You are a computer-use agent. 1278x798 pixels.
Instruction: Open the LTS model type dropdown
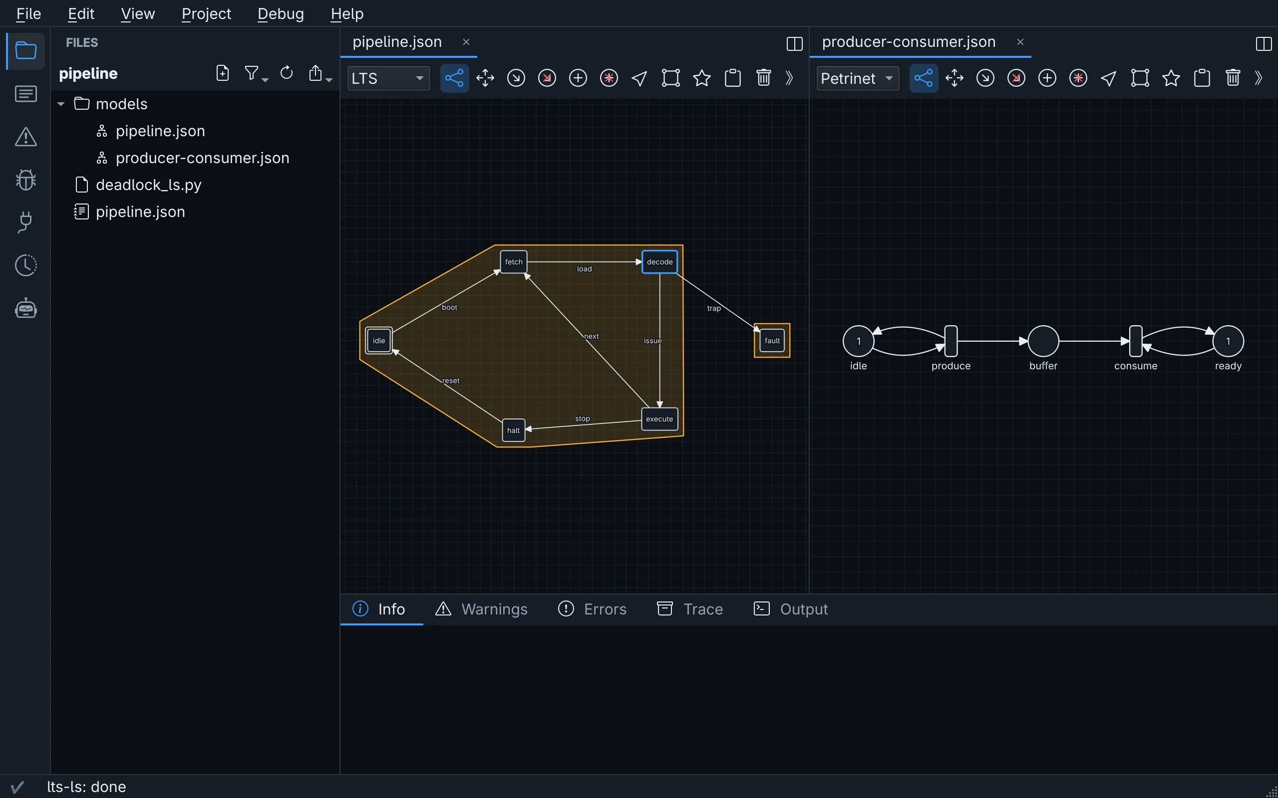(388, 78)
